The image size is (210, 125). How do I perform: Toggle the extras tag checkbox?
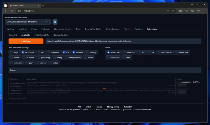(51, 63)
